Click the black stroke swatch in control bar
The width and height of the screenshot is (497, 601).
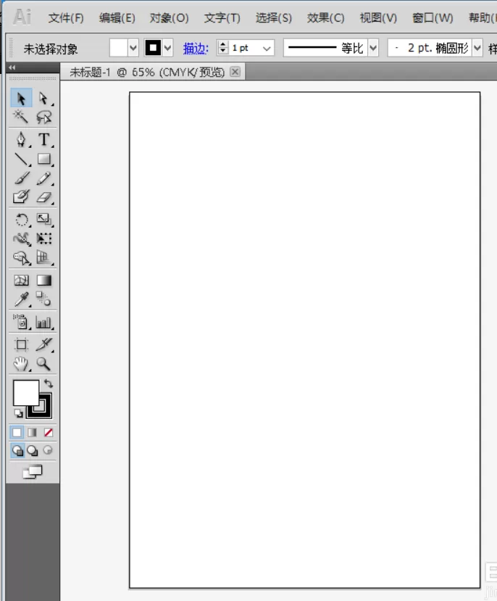point(153,48)
